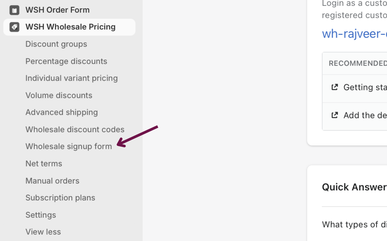Image resolution: width=387 pixels, height=241 pixels.
Task: Open the app Settings page
Action: pos(40,215)
